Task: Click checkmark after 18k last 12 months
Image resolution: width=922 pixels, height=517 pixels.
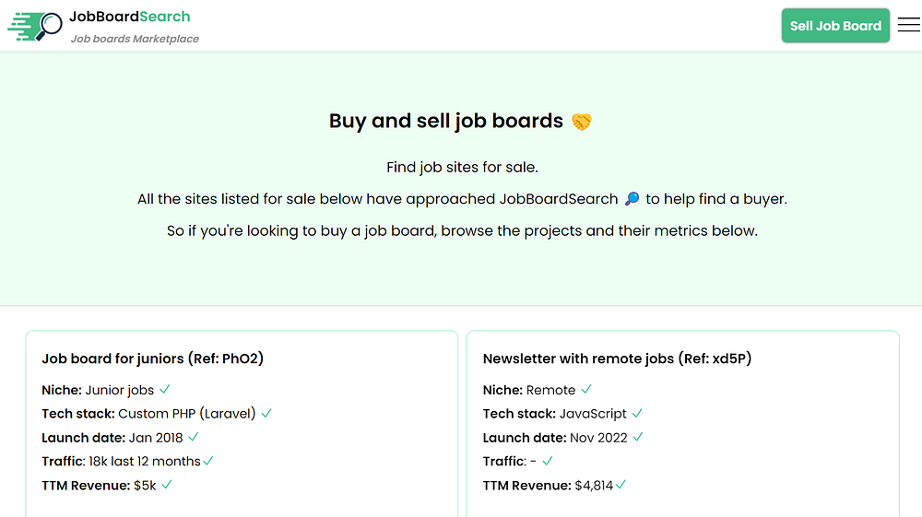Action: click(208, 461)
